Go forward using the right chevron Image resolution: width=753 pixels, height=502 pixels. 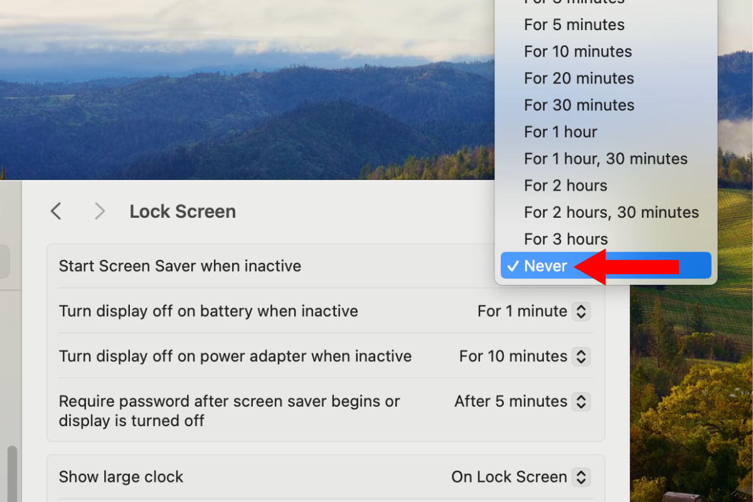[99, 211]
